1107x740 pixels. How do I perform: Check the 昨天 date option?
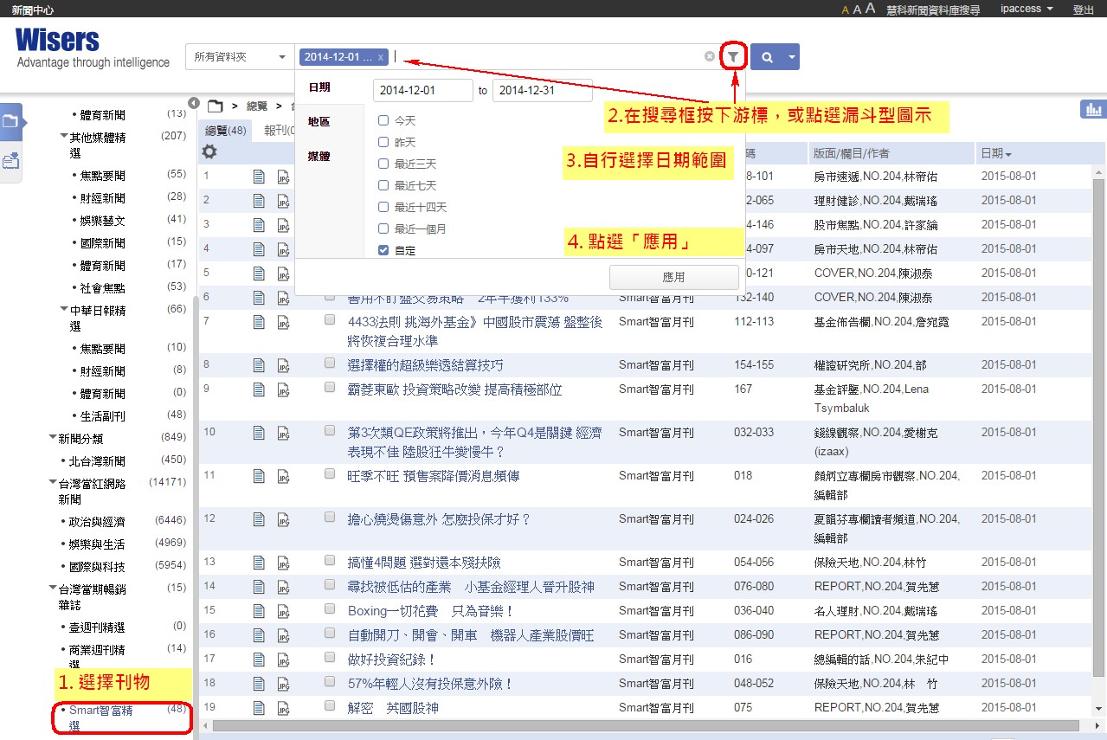coord(383,142)
